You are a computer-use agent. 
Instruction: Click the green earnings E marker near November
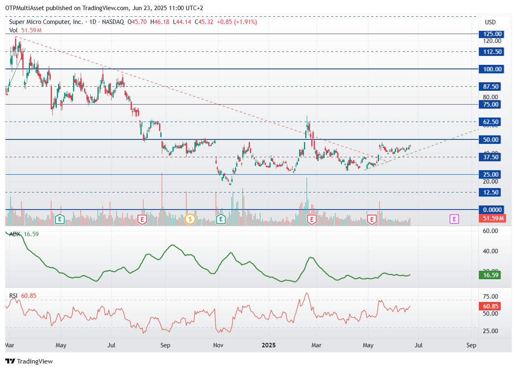221,219
